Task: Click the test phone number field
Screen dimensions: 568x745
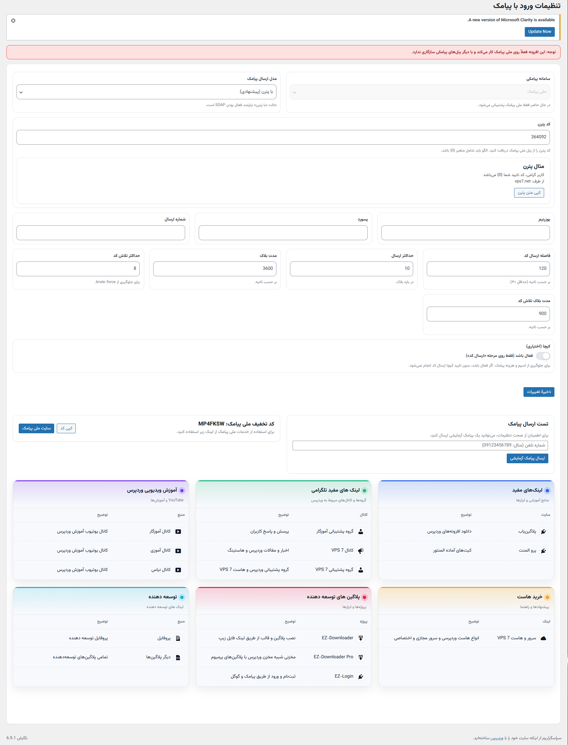Action: click(420, 445)
